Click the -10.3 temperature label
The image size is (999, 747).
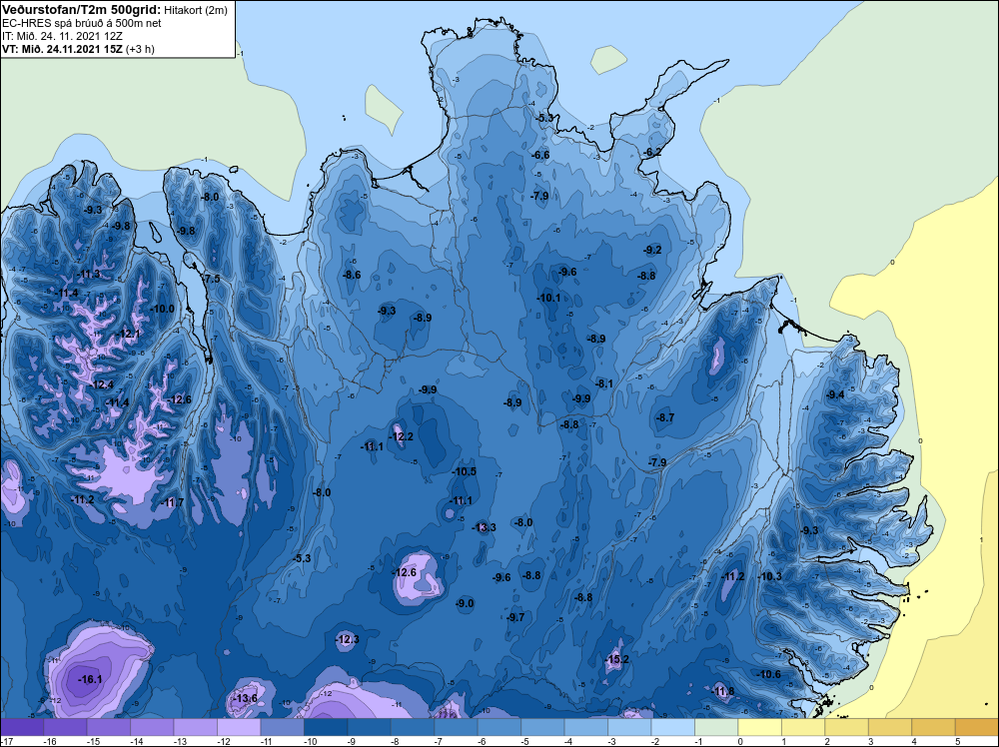[x=769, y=576]
